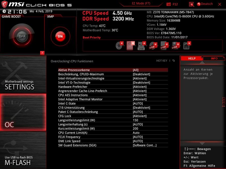
Task: Open the Game Boost help question mark
Action: [42, 53]
